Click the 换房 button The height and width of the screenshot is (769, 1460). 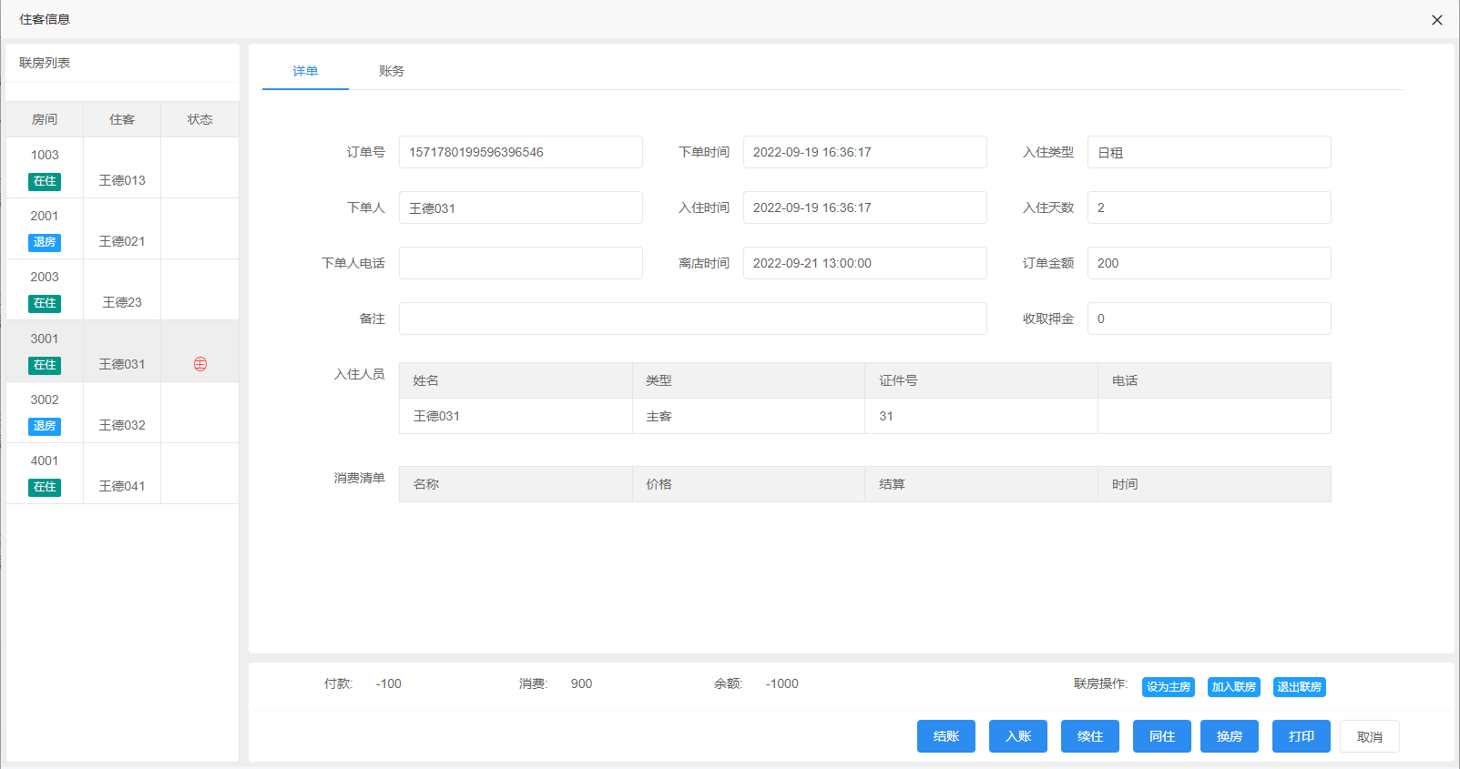(1230, 736)
